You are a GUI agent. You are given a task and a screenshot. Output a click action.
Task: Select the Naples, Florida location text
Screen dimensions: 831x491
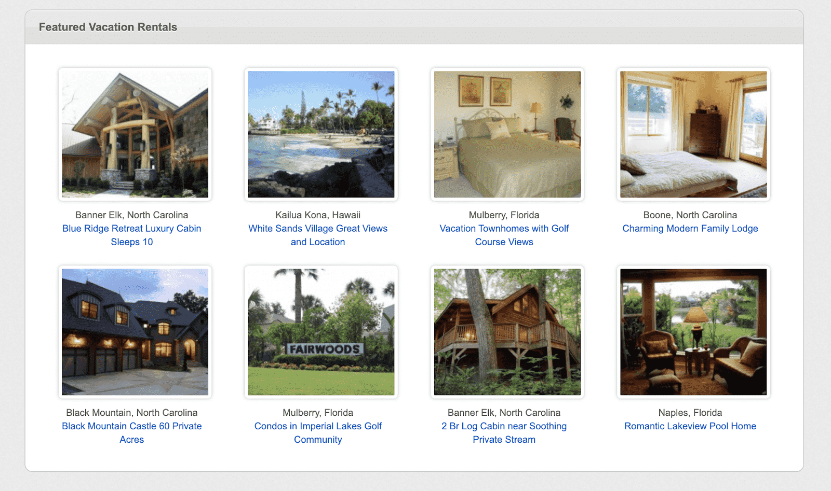point(690,412)
